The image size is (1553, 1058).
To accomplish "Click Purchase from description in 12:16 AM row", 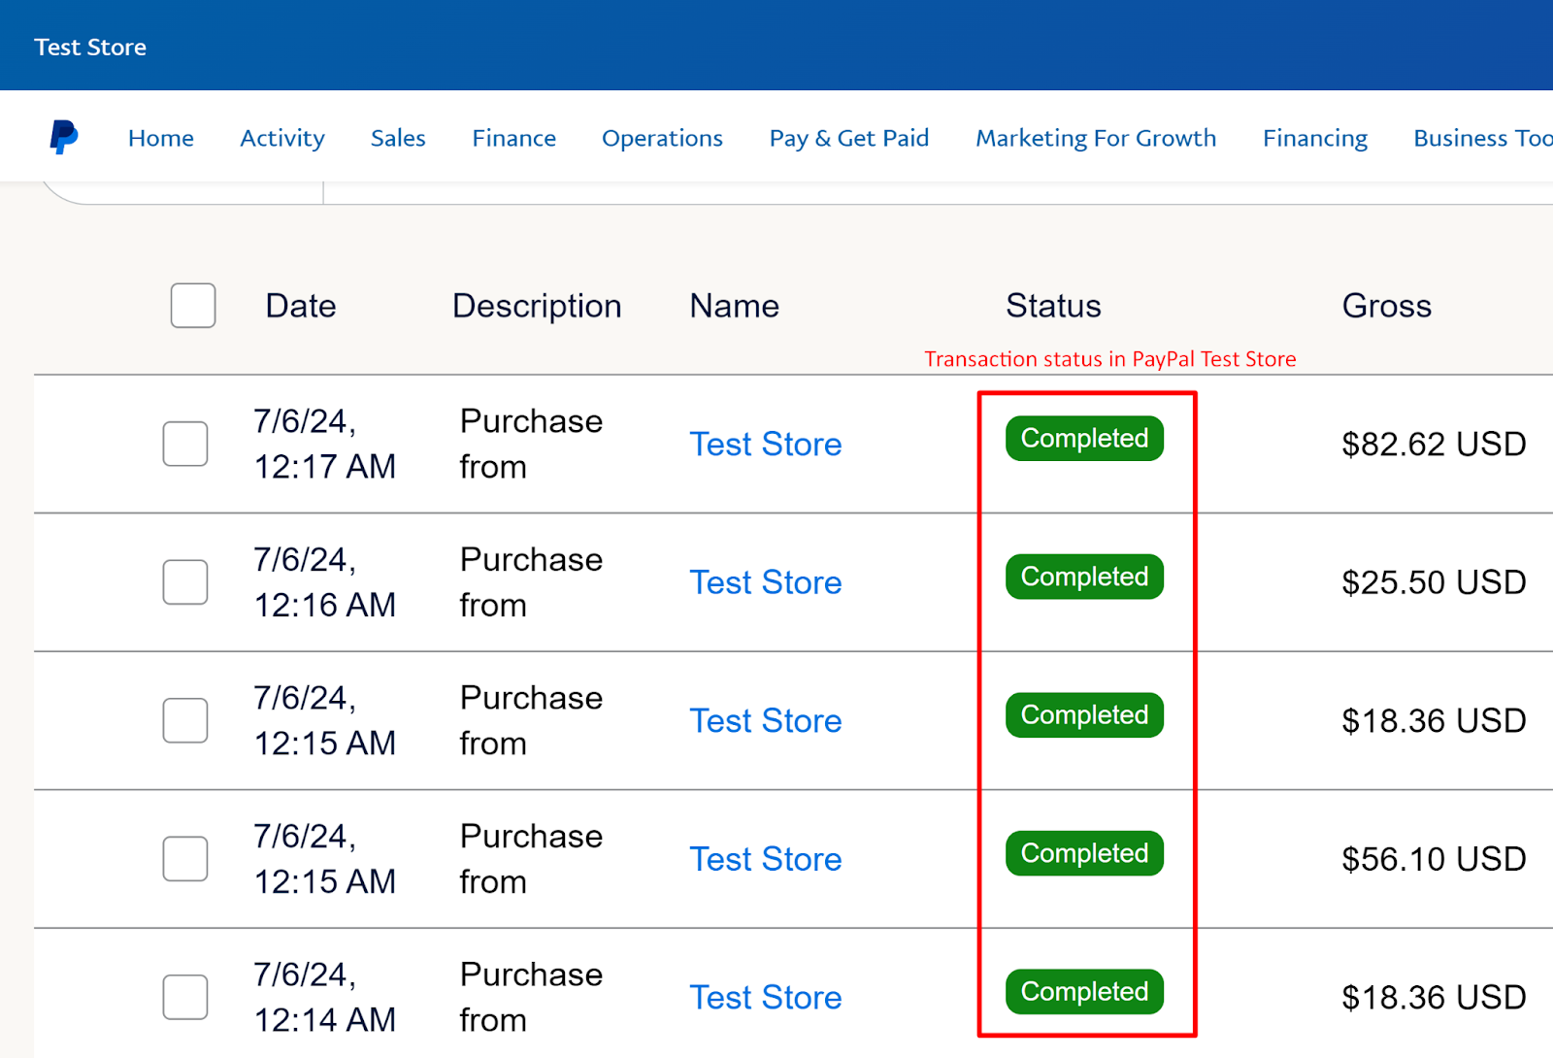I will coord(531,582).
